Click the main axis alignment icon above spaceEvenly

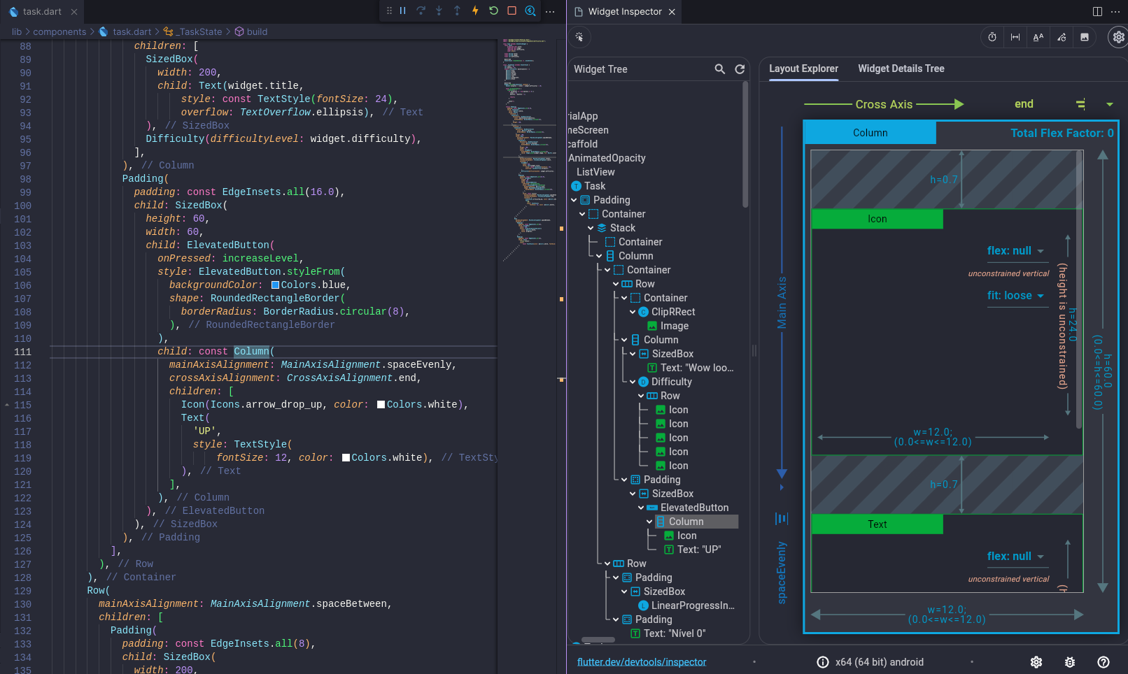coord(782,518)
